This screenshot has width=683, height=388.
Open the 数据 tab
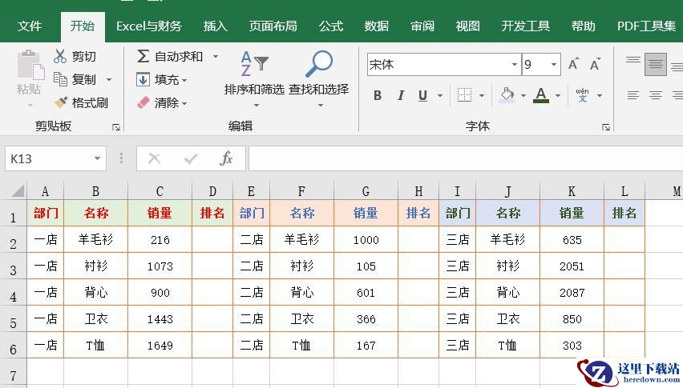tap(376, 26)
